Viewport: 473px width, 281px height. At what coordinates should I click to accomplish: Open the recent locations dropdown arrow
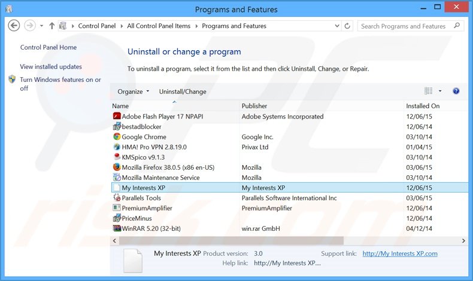[41, 26]
